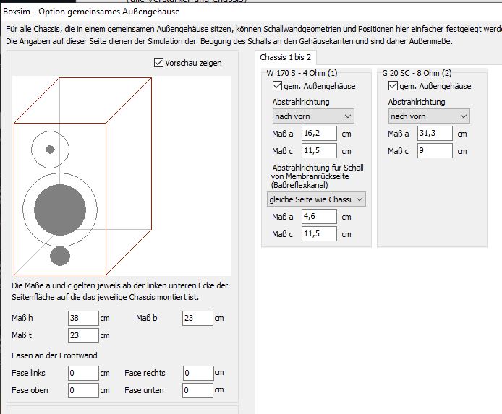Edit the 16,2 Maß a field for W 170 S
The width and height of the screenshot is (502, 414).
click(x=319, y=134)
